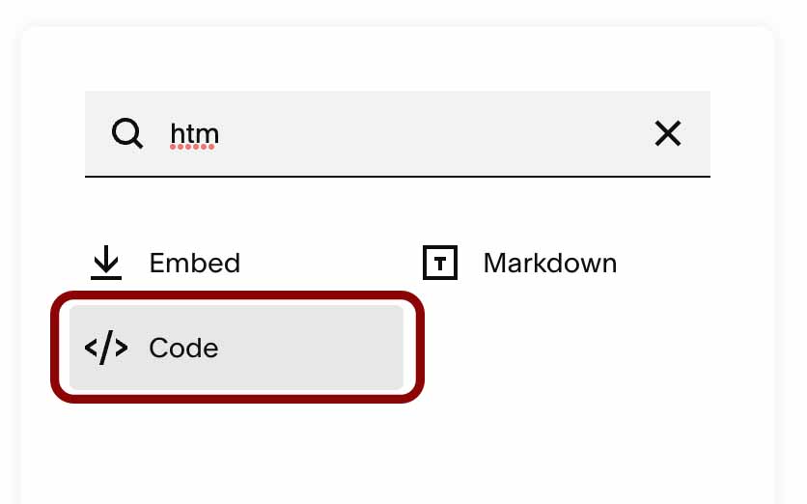Insert a Code block via its row

(x=237, y=348)
